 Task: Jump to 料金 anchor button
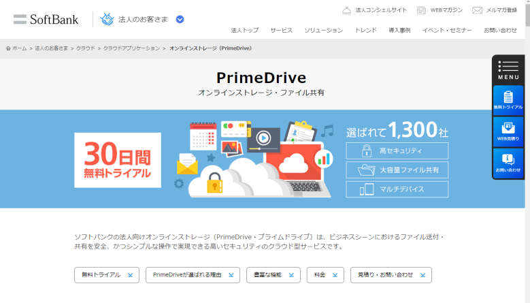(x=325, y=275)
